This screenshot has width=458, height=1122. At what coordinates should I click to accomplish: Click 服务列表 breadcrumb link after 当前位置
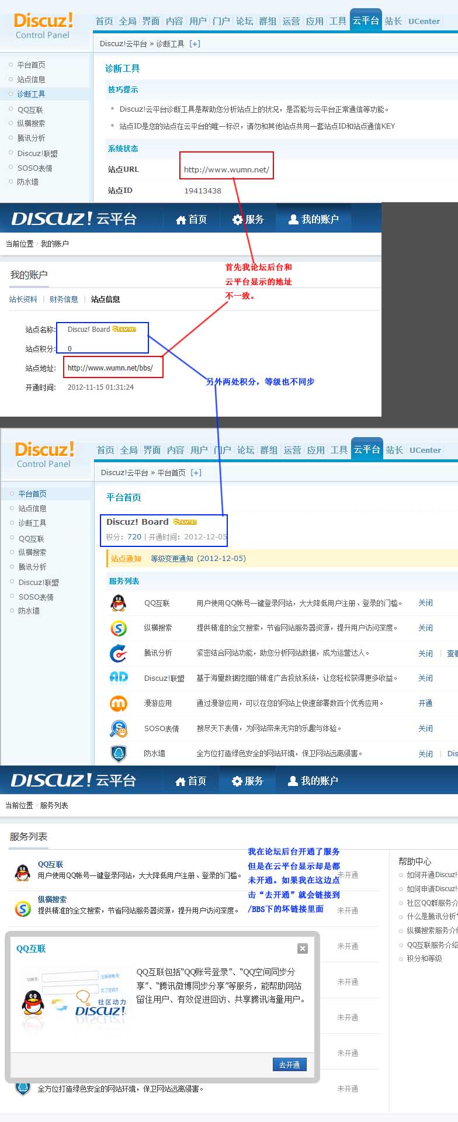click(x=54, y=805)
